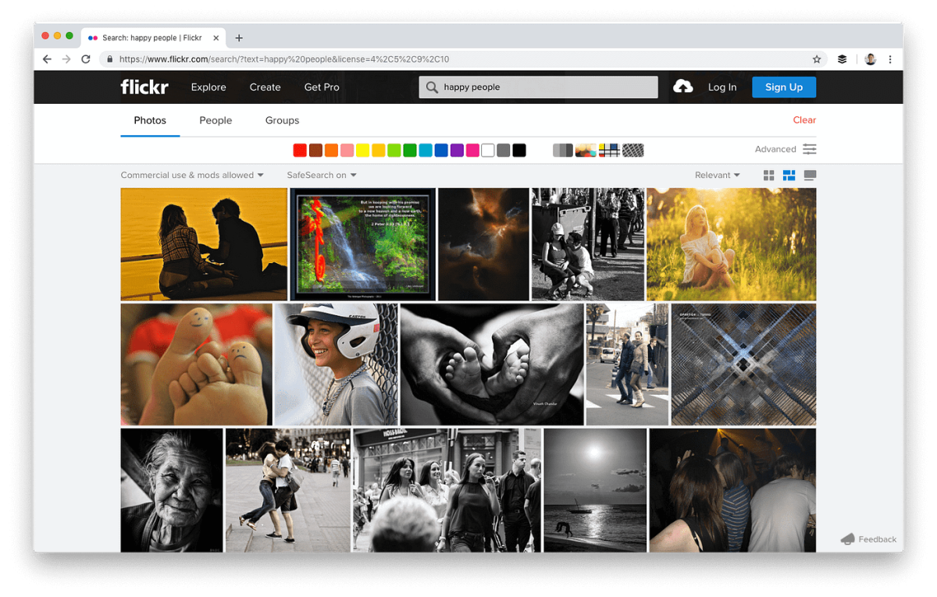937x597 pixels.
Task: Click the Flickr logo
Action: click(144, 87)
